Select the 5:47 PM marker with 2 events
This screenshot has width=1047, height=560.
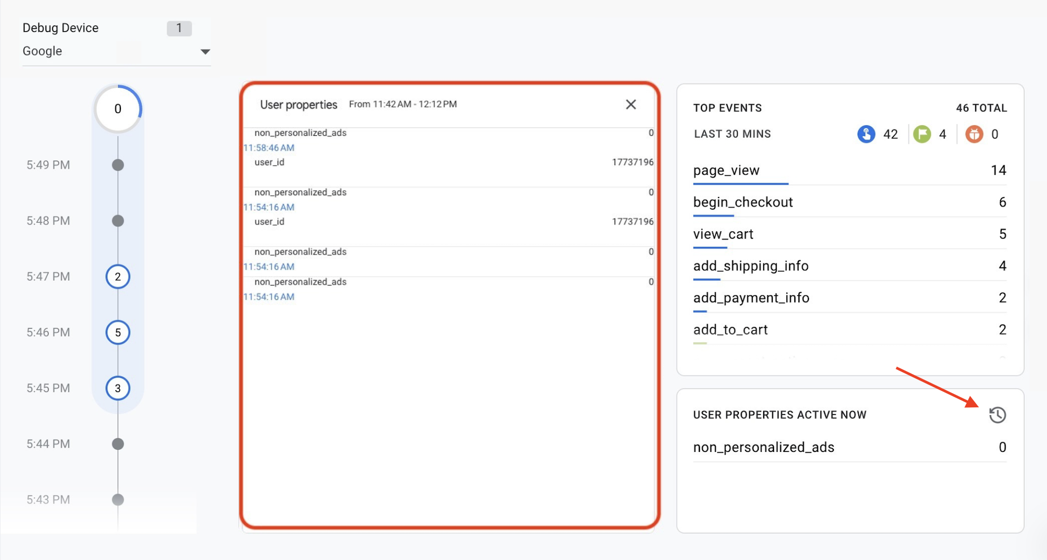(x=118, y=277)
